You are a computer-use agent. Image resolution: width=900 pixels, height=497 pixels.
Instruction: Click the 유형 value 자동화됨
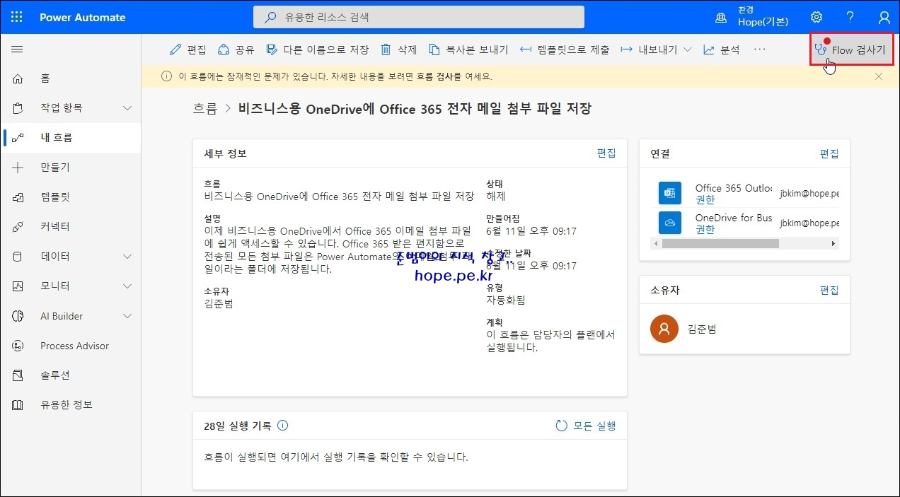click(505, 300)
